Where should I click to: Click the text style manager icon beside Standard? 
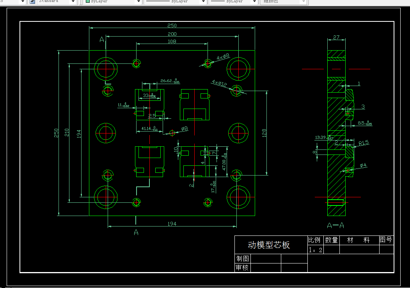pyautogui.click(x=32, y=2)
